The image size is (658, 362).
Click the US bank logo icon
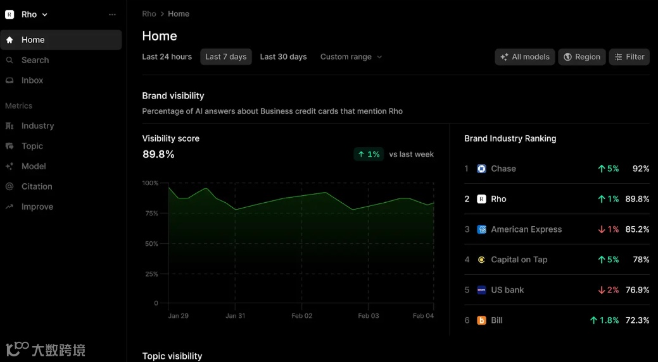coord(481,290)
